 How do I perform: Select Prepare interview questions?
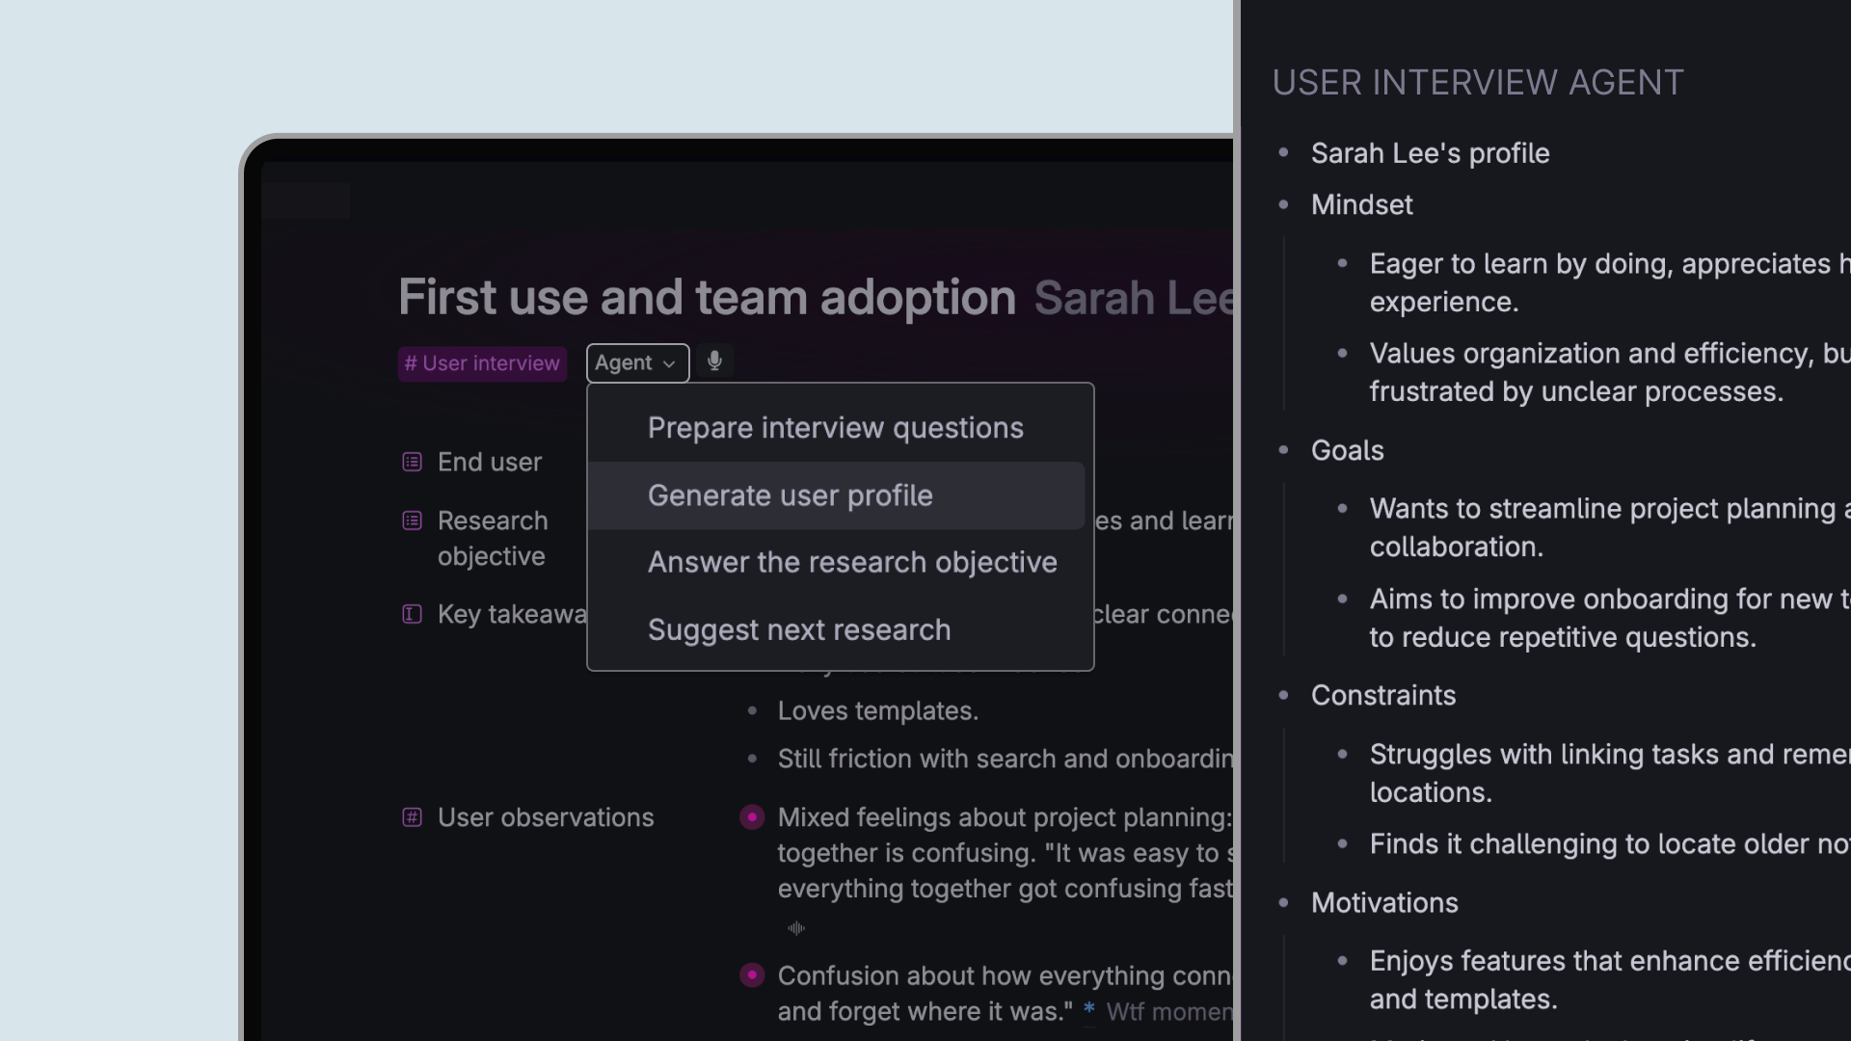click(x=835, y=428)
